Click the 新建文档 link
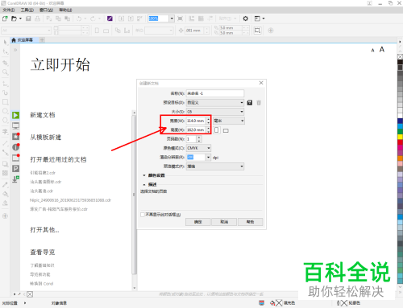The image size is (403, 308). coord(43,115)
